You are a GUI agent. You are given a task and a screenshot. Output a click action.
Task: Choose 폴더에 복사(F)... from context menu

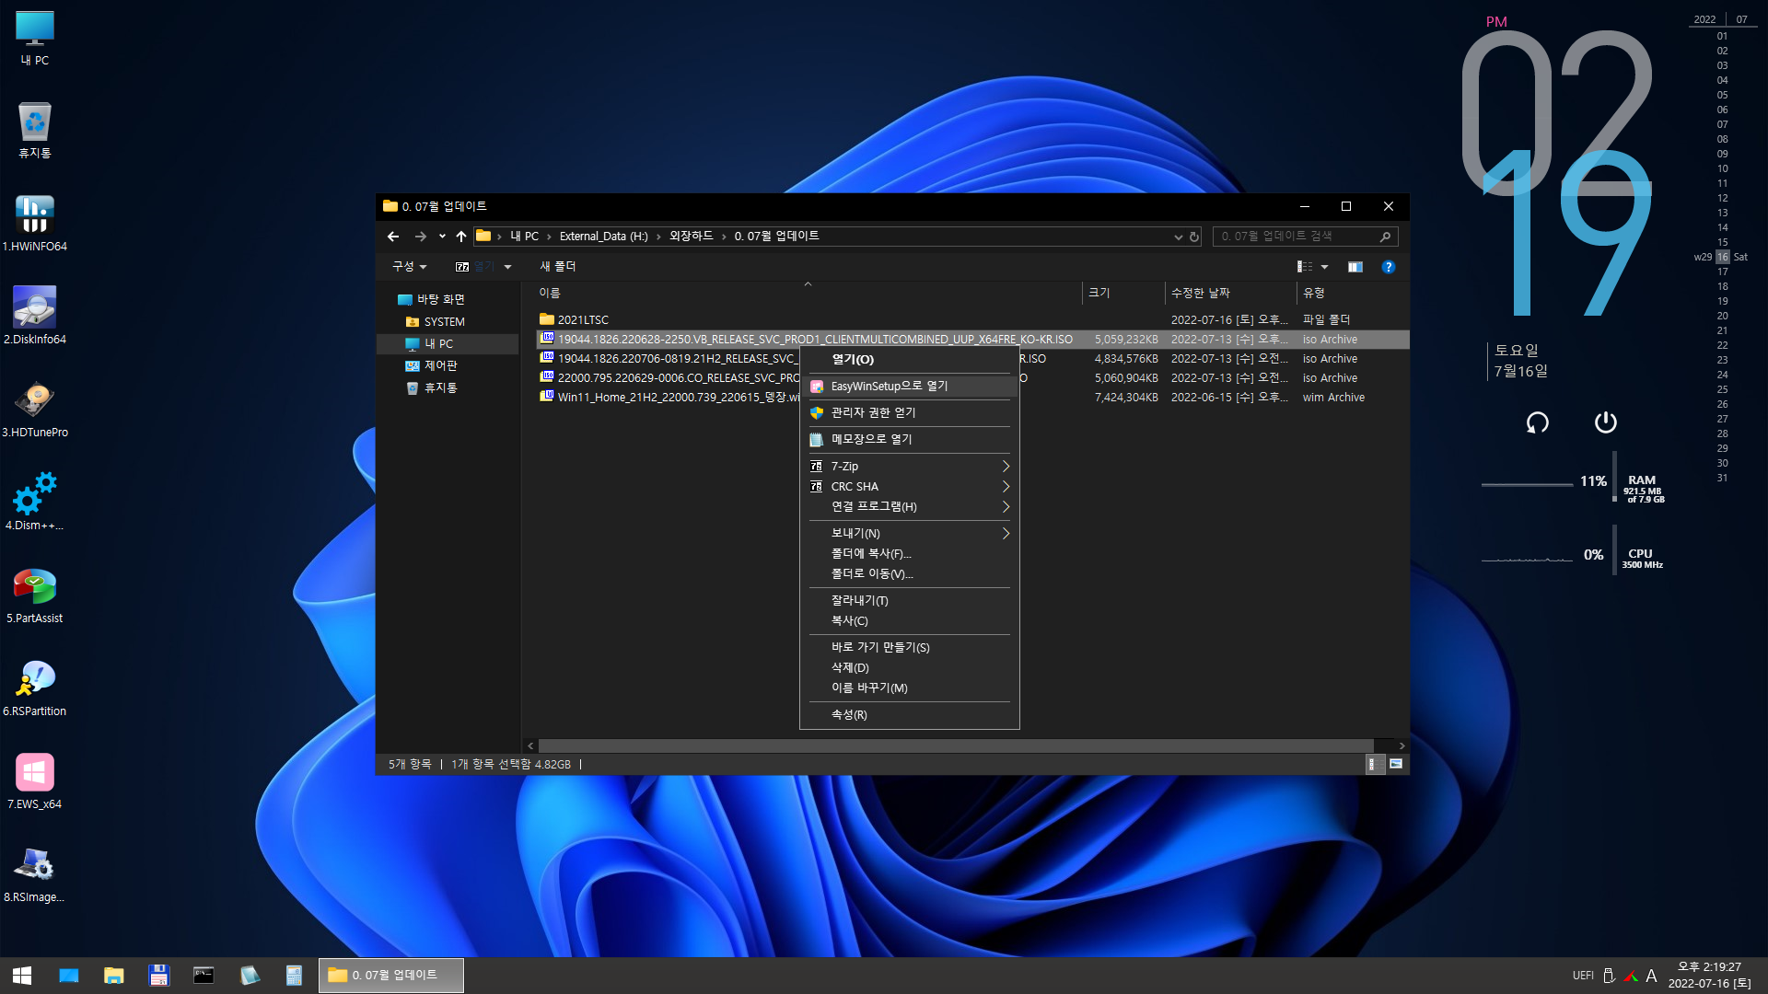[x=910, y=554]
